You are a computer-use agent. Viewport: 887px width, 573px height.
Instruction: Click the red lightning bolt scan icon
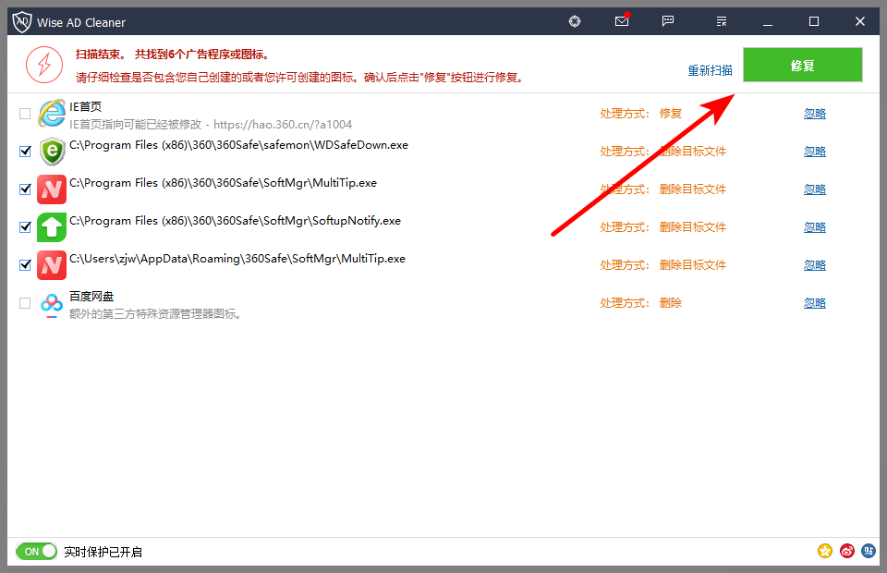pos(44,65)
